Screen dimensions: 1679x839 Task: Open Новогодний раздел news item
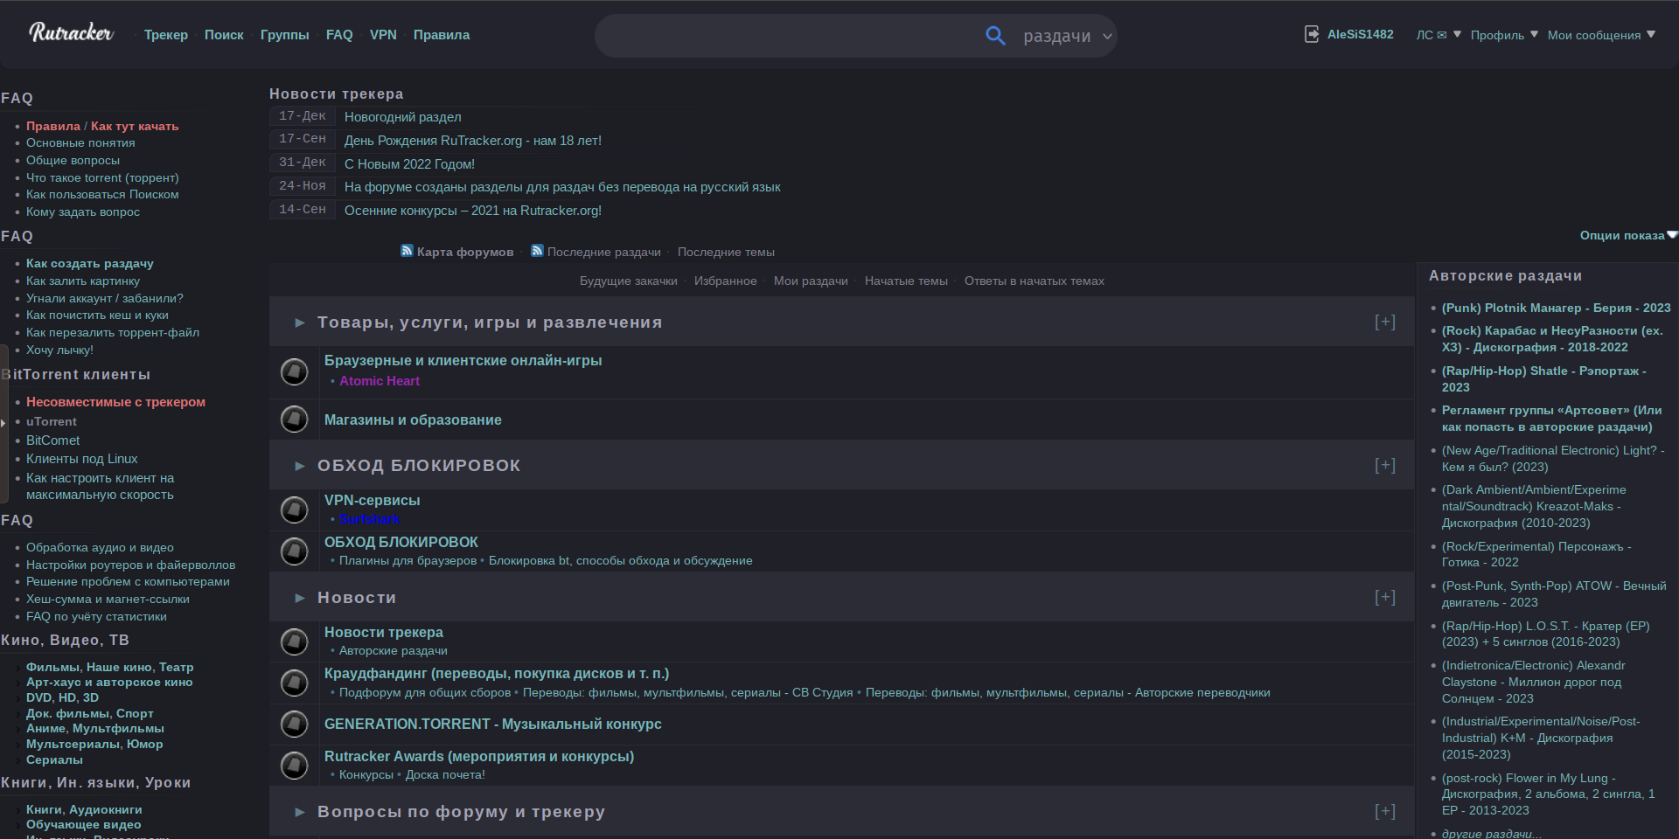(x=402, y=116)
